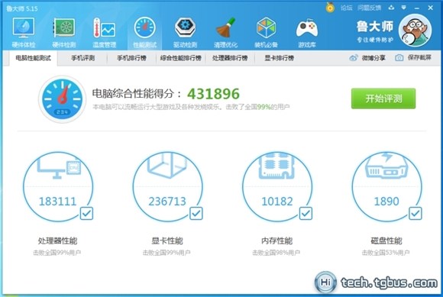This screenshot has height=297, width=443.
Task: Uncheck the 内存性能 test checkbox
Action: click(x=306, y=214)
